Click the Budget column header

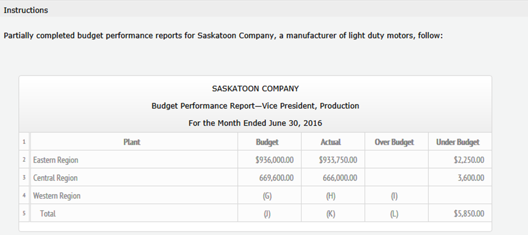point(267,142)
